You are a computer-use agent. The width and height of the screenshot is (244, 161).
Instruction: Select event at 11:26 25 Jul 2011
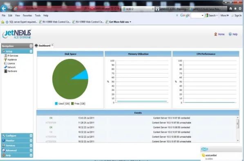(137, 123)
